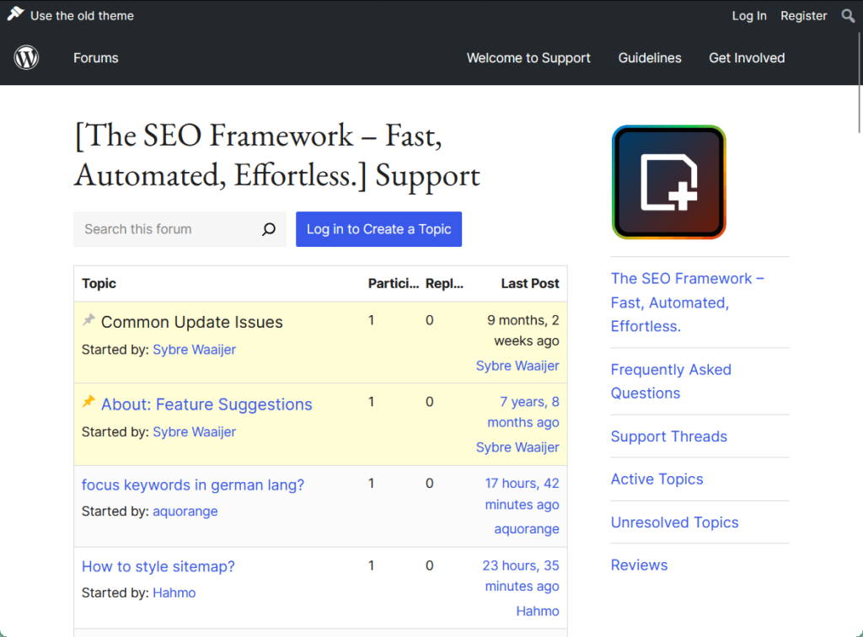Screen dimensions: 863x637
Task: Click the Partici... column header
Action: [x=393, y=283]
